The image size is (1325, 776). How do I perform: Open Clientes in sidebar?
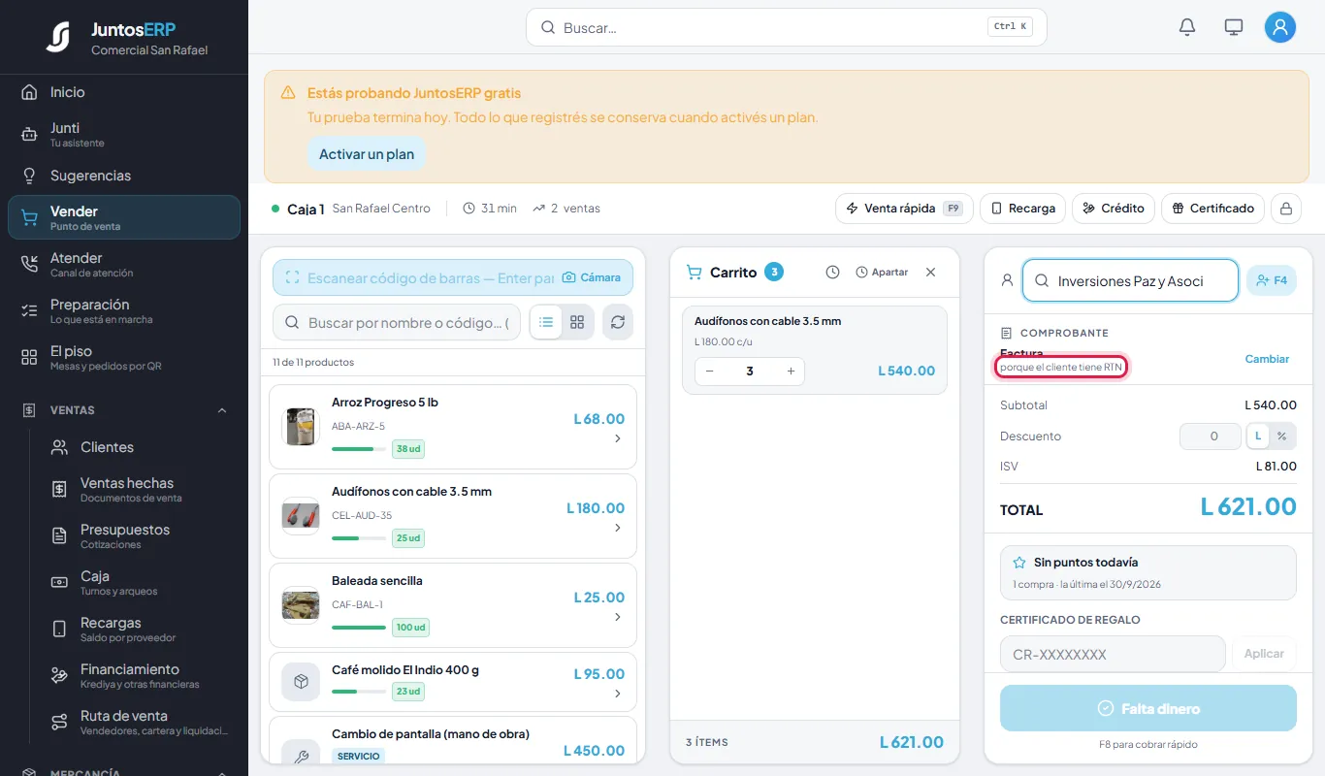click(140, 447)
